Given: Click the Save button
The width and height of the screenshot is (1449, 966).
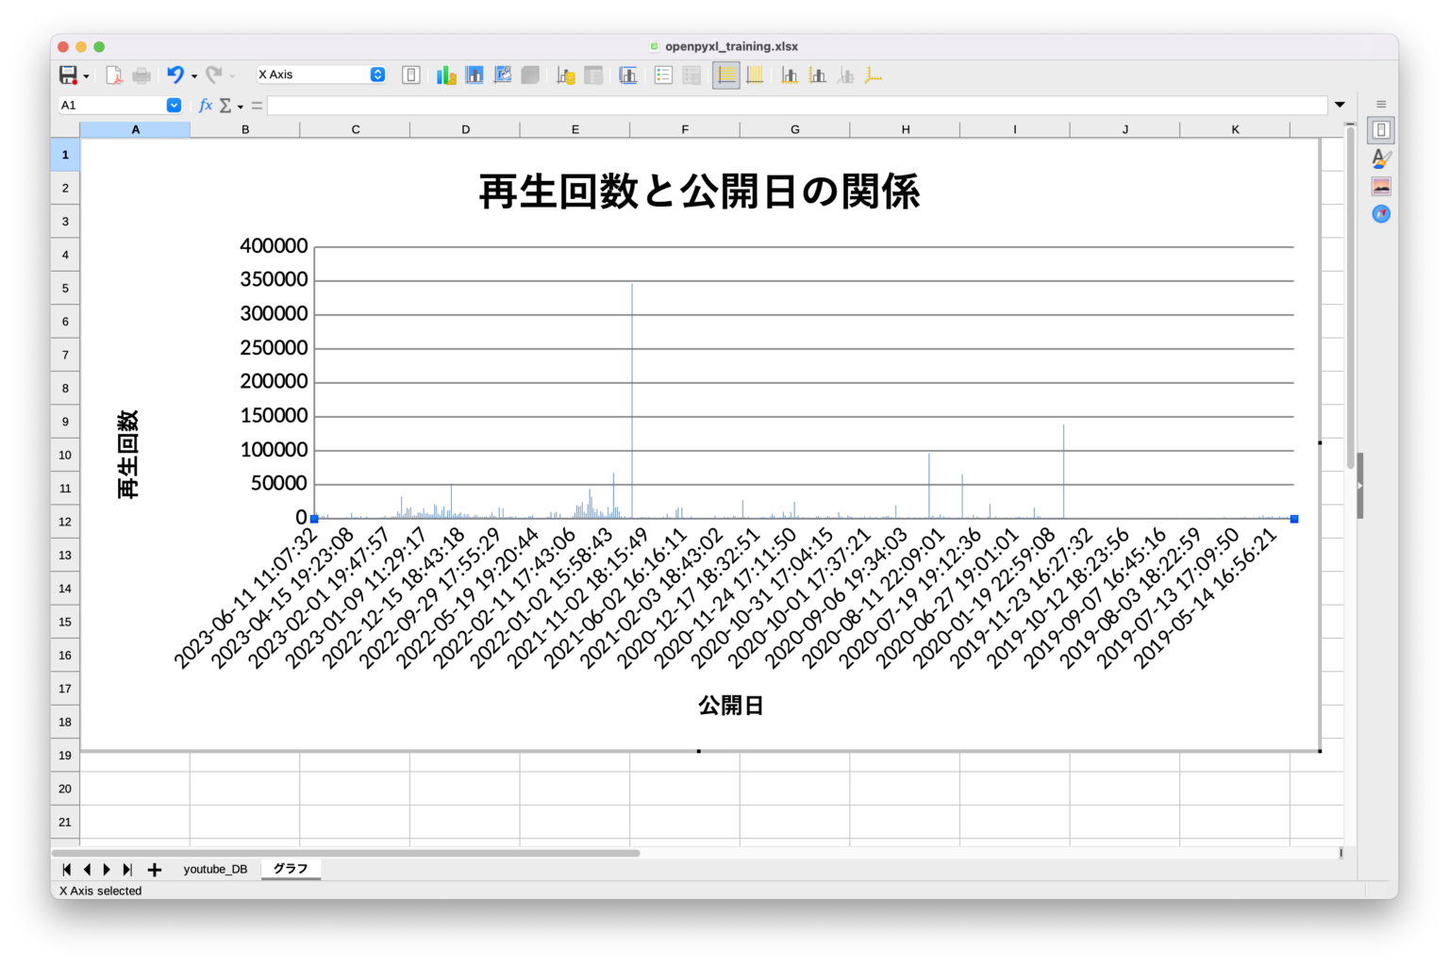Looking at the screenshot, I should coord(67,75).
